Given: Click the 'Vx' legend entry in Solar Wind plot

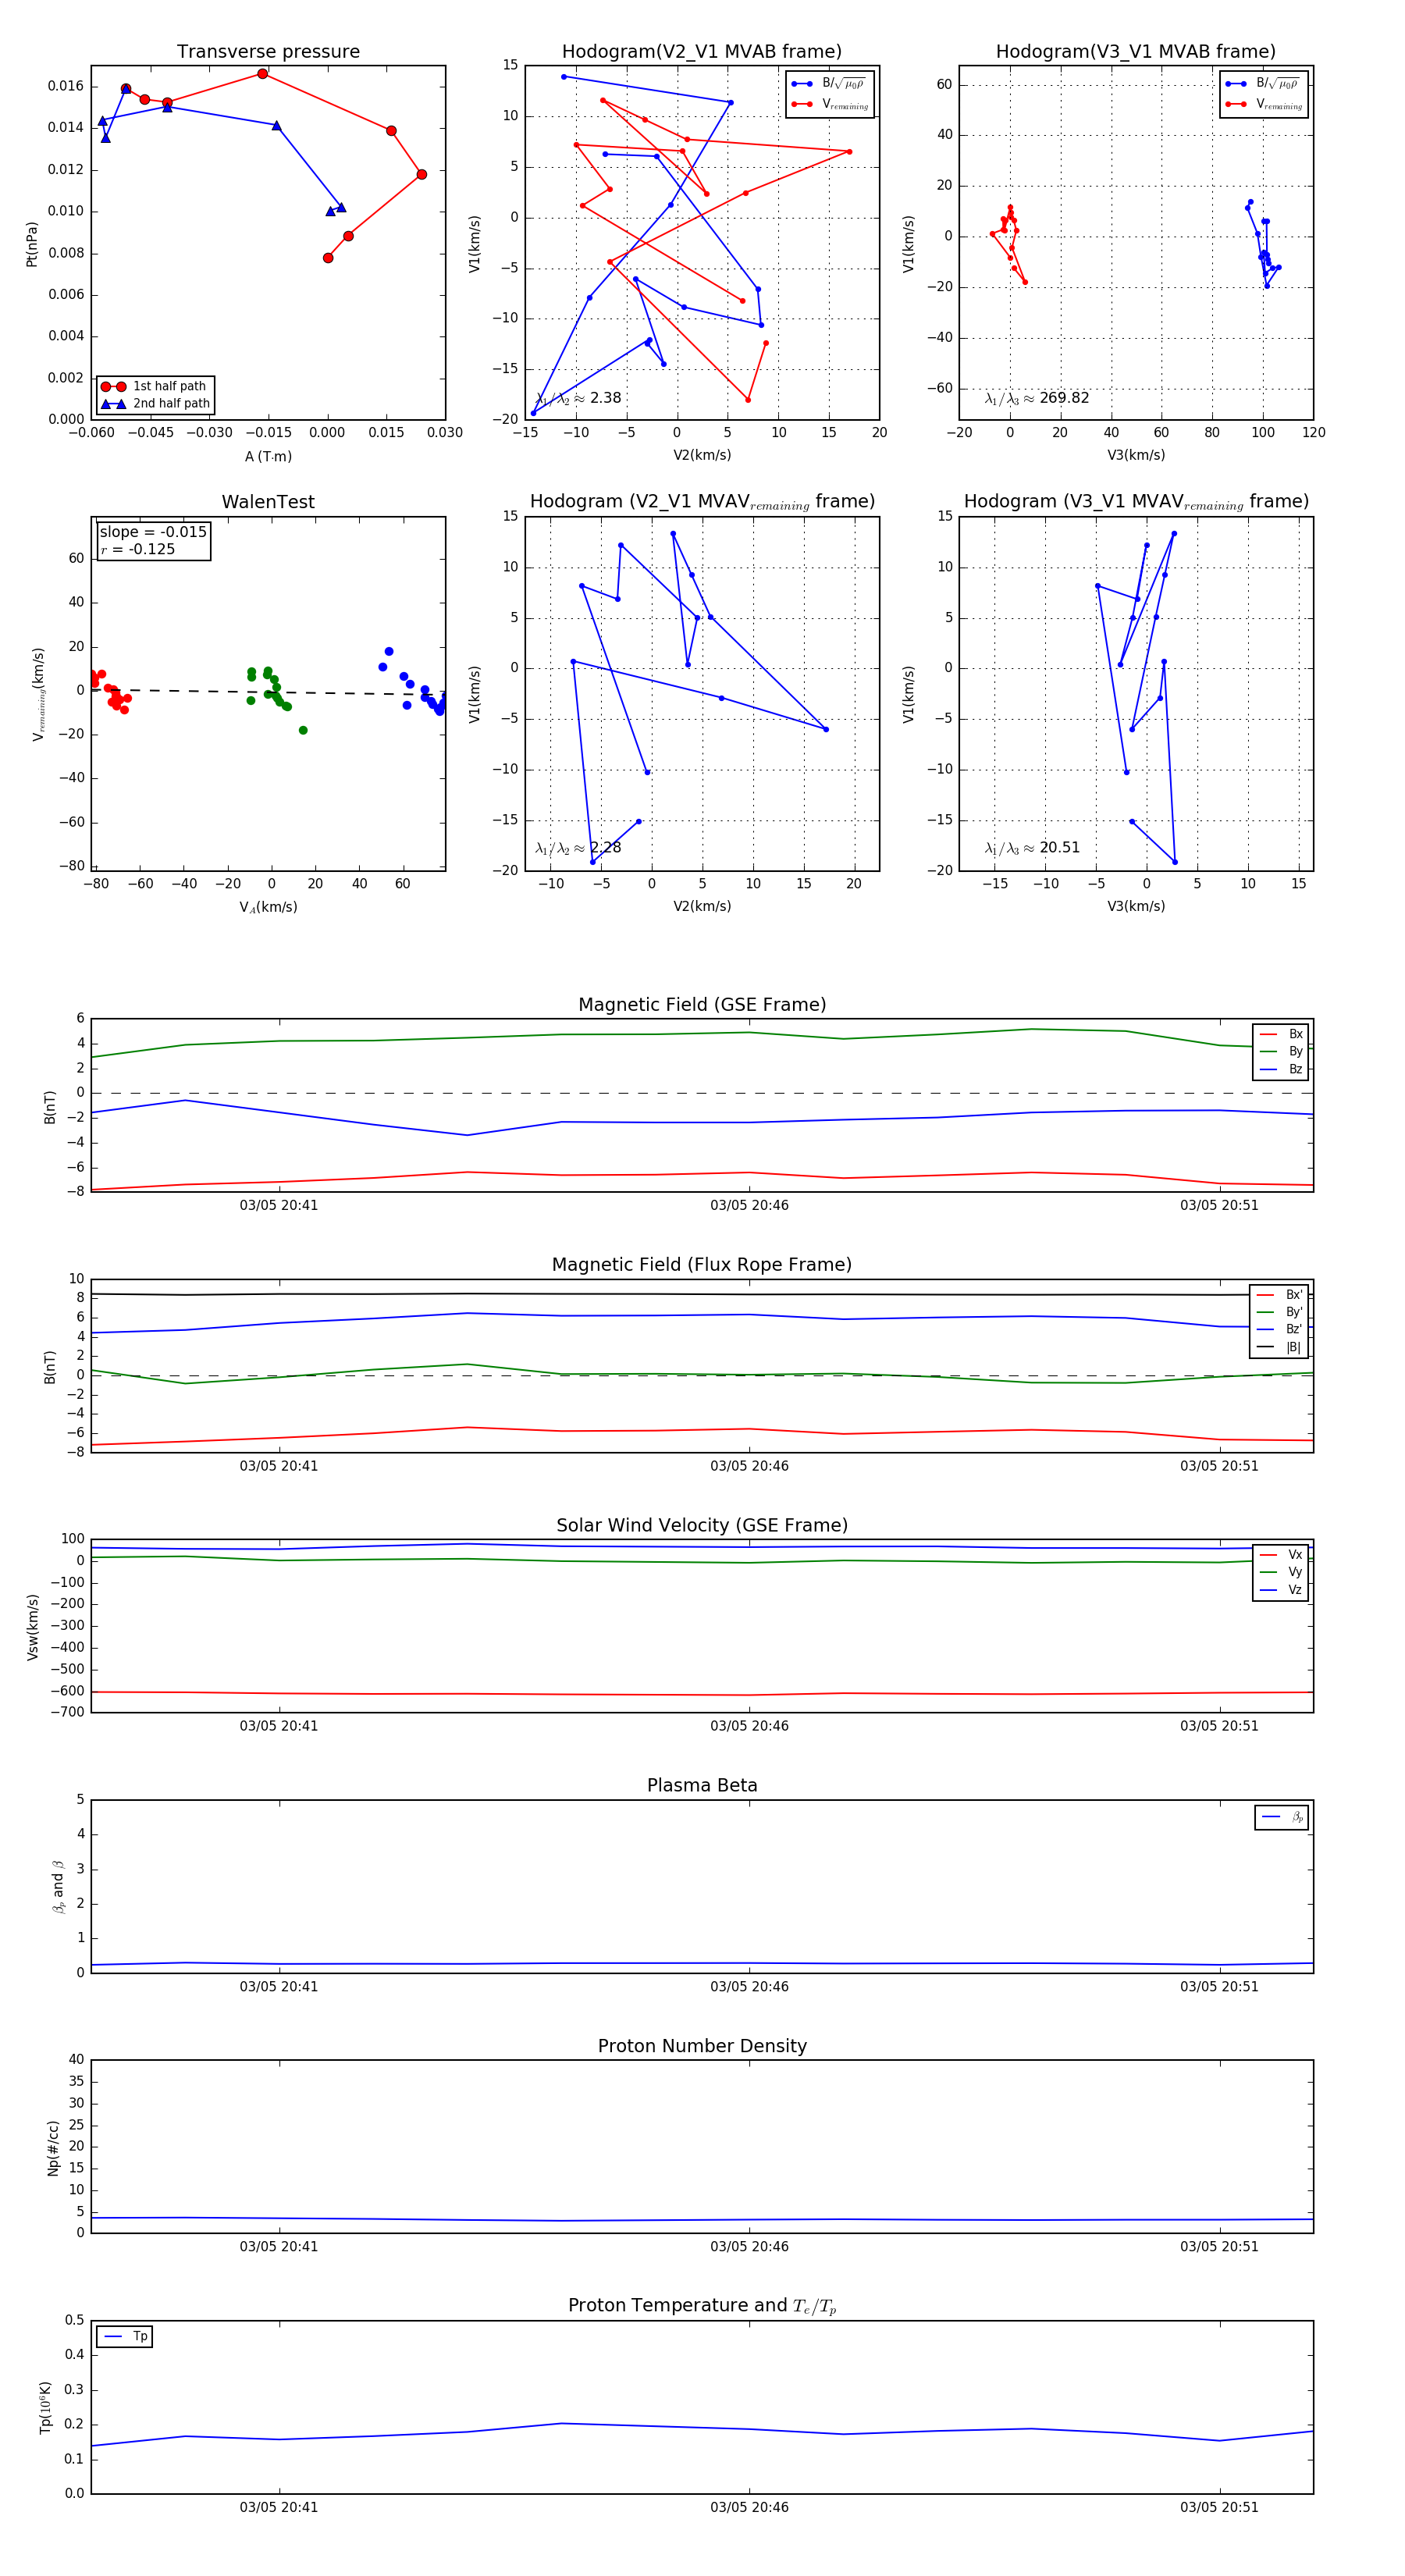Looking at the screenshot, I should coord(1282,1555).
